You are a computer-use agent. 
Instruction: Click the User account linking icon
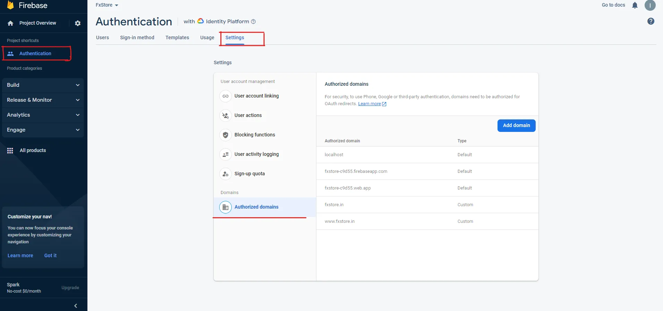click(226, 96)
